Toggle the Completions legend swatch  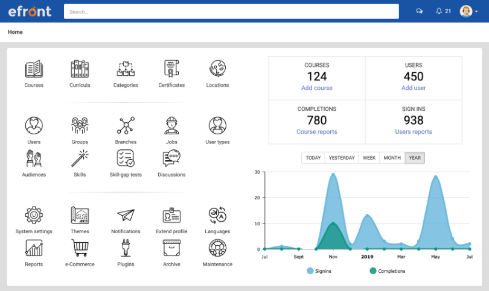coord(372,271)
